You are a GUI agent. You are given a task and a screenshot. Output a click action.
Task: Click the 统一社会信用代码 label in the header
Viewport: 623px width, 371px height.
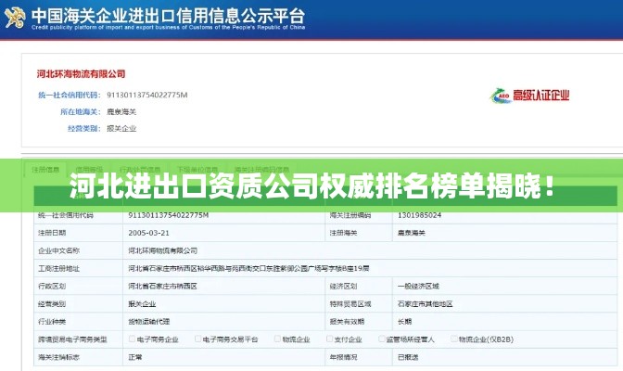click(70, 95)
